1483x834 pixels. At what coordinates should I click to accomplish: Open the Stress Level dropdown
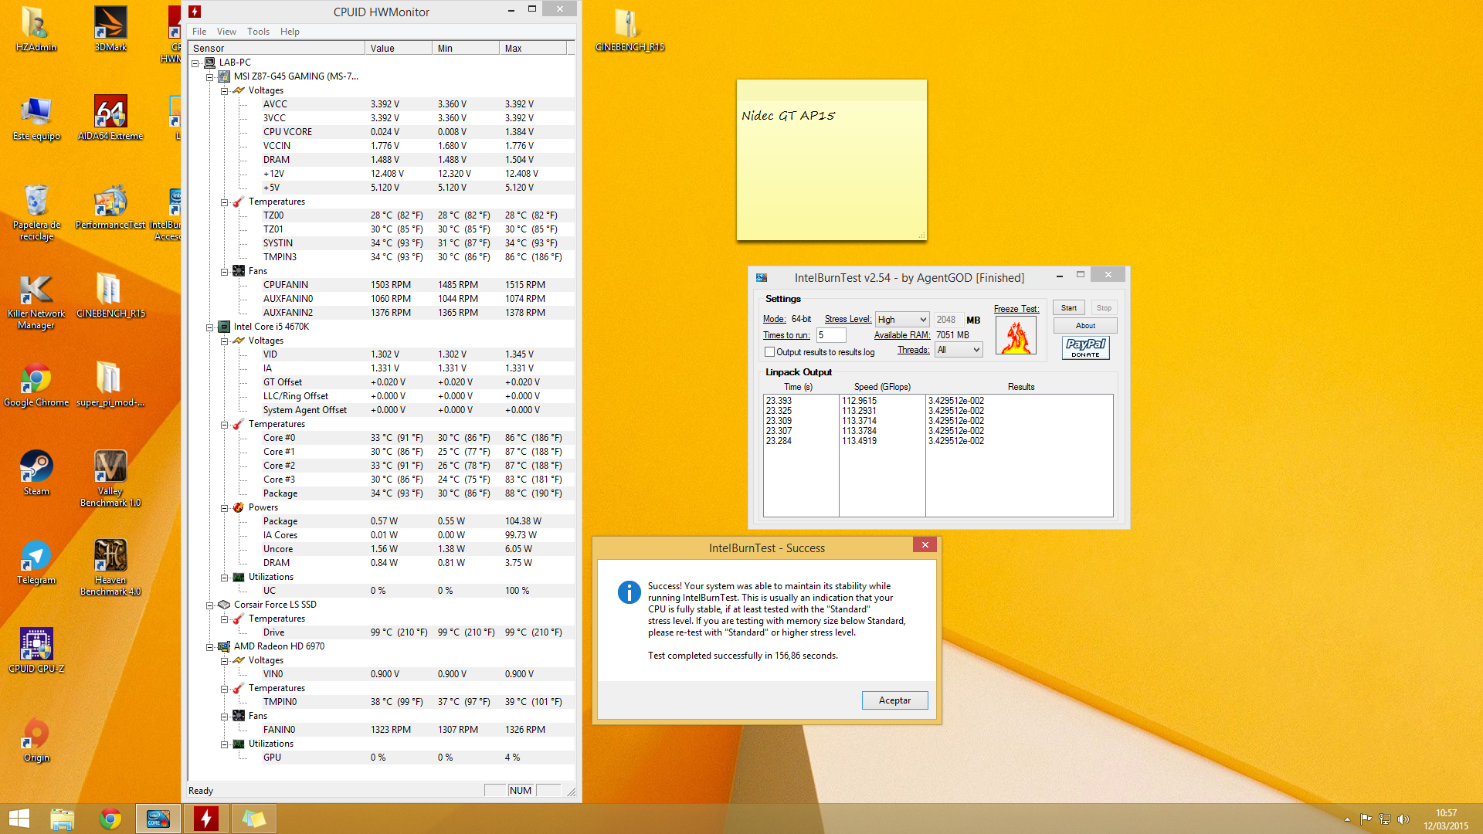tap(901, 320)
